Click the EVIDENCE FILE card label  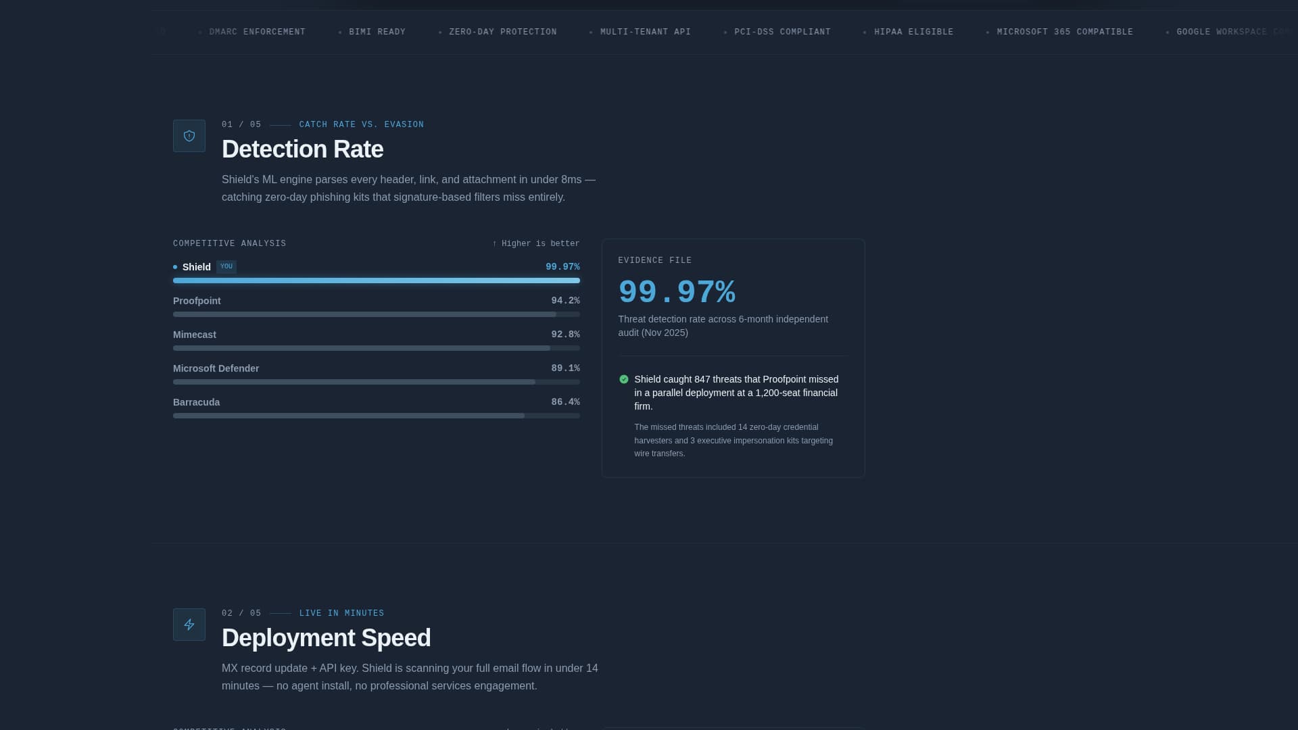pyautogui.click(x=655, y=260)
